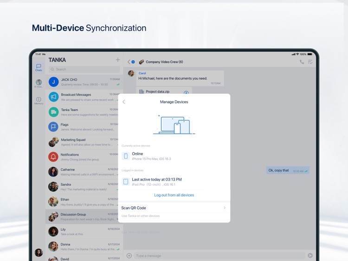Viewport: 348px width, 261px height.
Task: Click the profile avatar at sidebar bottom
Action: 39,253
